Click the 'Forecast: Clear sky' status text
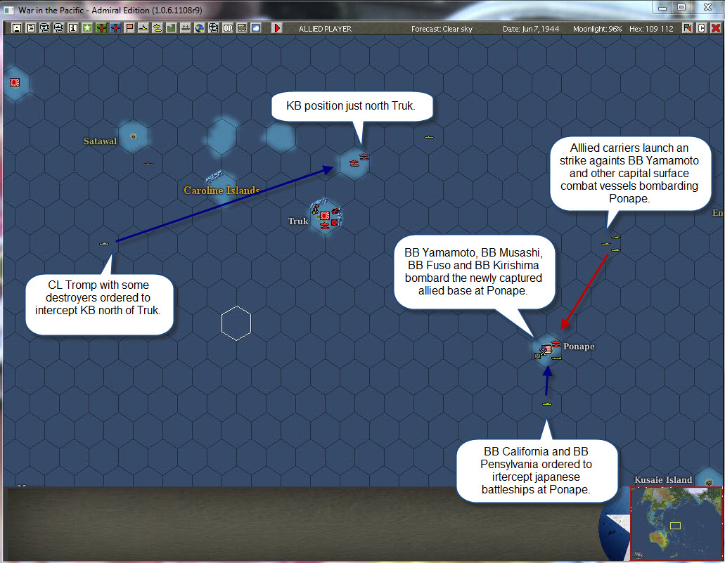725x563 pixels. (x=442, y=29)
